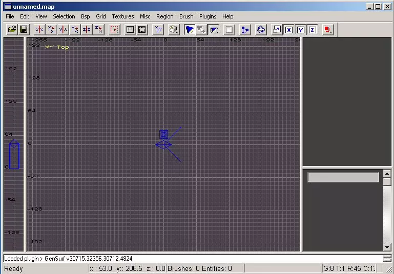Open the Textures menu
The width and height of the screenshot is (394, 274).
tap(123, 16)
